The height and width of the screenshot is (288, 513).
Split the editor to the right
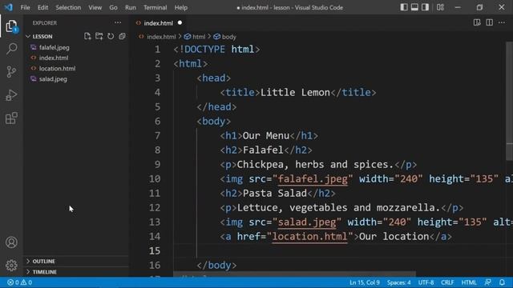pyautogui.click(x=489, y=22)
